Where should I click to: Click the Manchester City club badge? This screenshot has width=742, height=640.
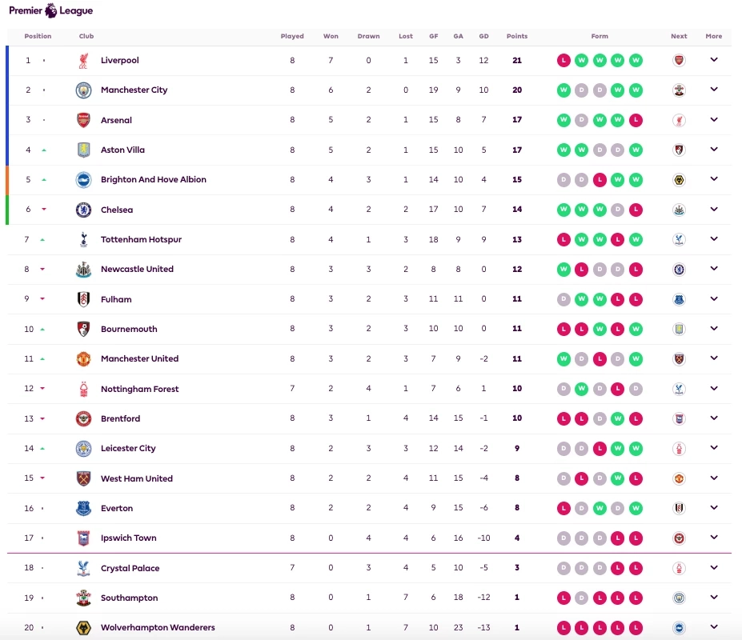pos(84,90)
